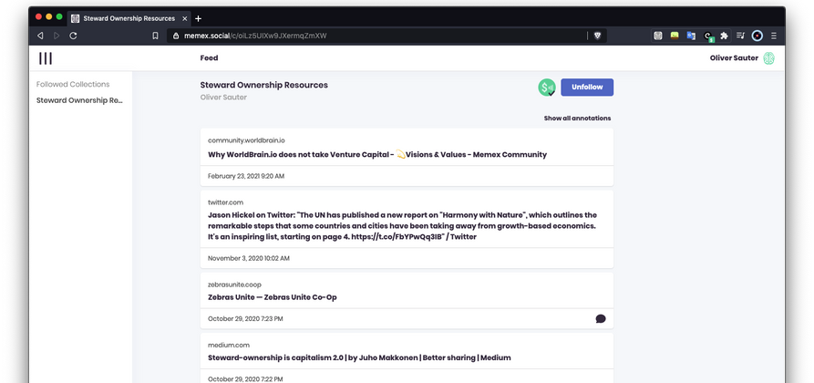Click the Oliver Sauter profile avatar
This screenshot has height=383, width=814.
click(768, 58)
